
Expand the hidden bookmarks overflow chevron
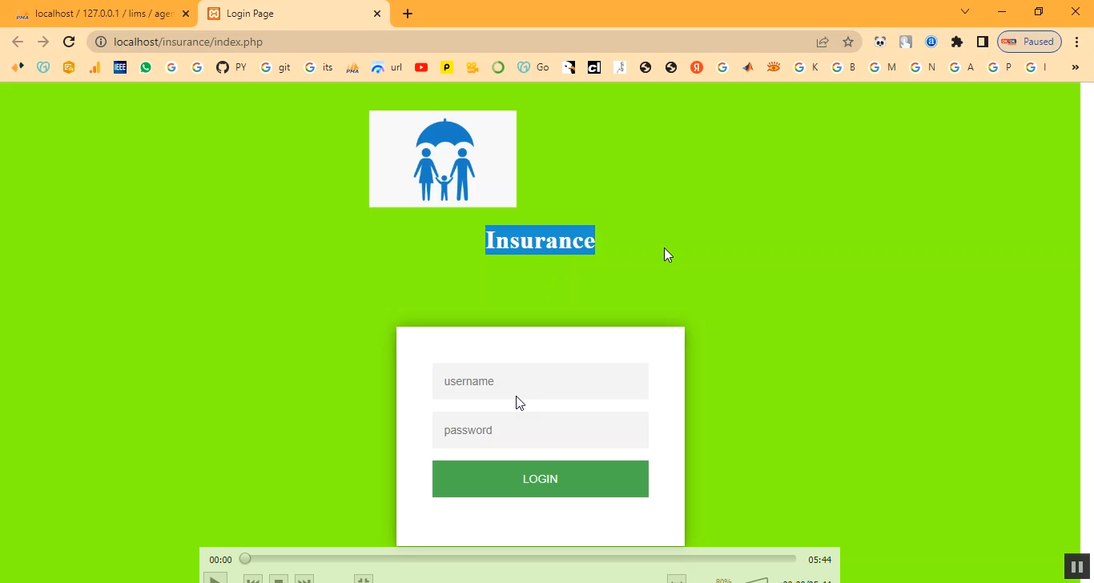1076,68
